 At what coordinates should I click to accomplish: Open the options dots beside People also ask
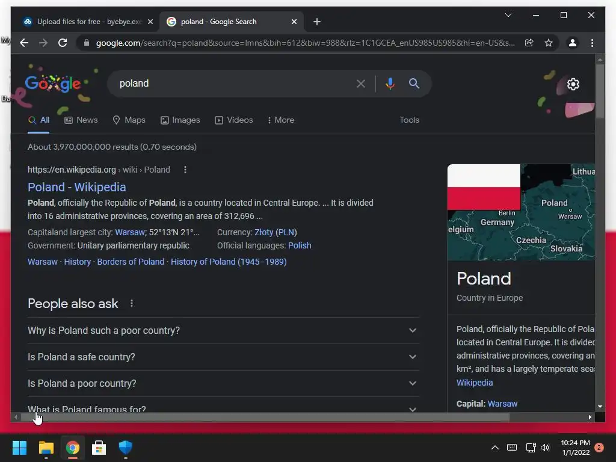click(x=132, y=303)
